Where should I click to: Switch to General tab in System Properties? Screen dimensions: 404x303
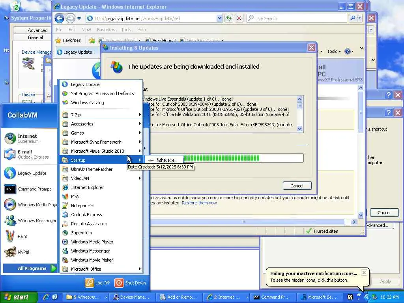tap(36, 37)
